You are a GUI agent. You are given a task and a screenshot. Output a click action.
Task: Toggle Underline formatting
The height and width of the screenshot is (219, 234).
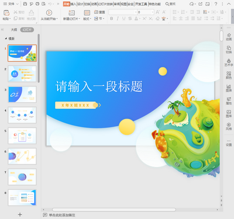click(x=124, y=19)
